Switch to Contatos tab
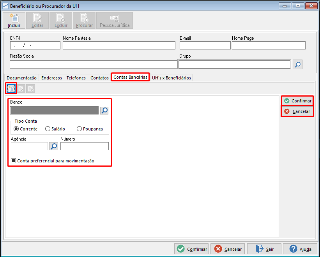320x257 pixels. [100, 78]
